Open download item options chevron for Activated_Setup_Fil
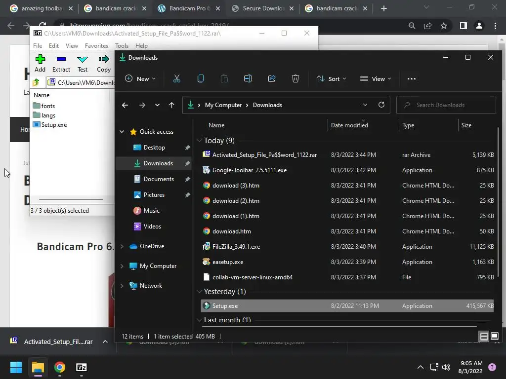 click(x=105, y=341)
